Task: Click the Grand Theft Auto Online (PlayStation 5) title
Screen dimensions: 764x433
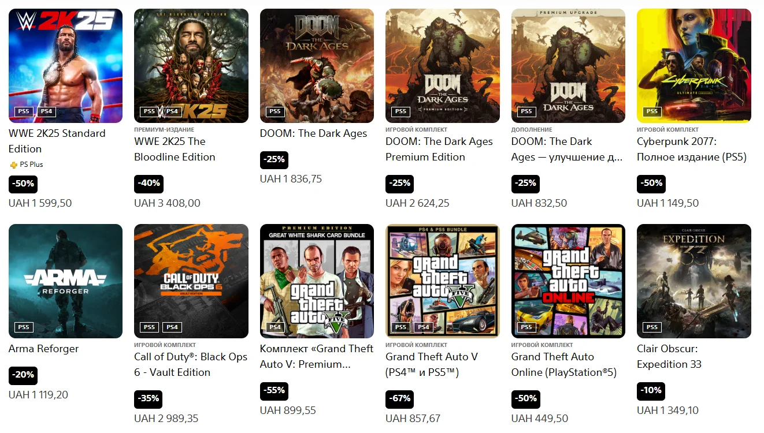Action: pos(563,364)
